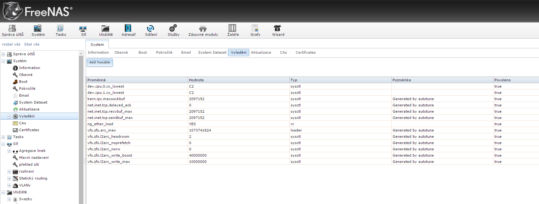
Task: Select Aktualizace in the sidebar tree
Action: click(29, 109)
